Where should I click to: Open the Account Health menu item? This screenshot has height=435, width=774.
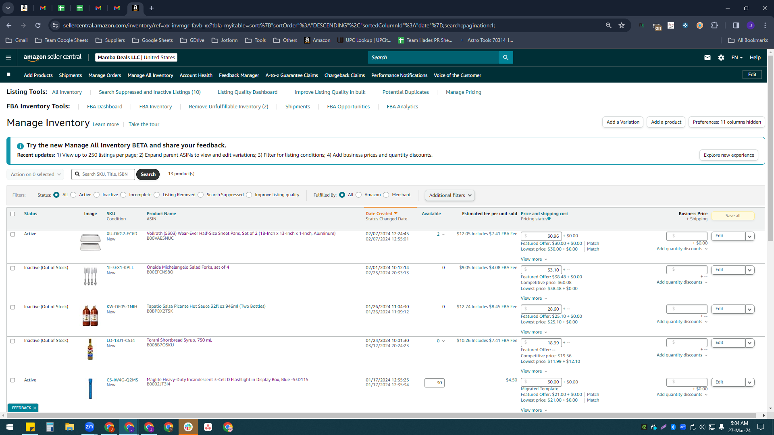coord(196,75)
